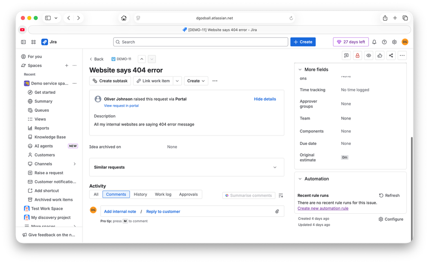Click the attachment paperclip in comment box
Screen dimensions: 429x264
coord(277,212)
